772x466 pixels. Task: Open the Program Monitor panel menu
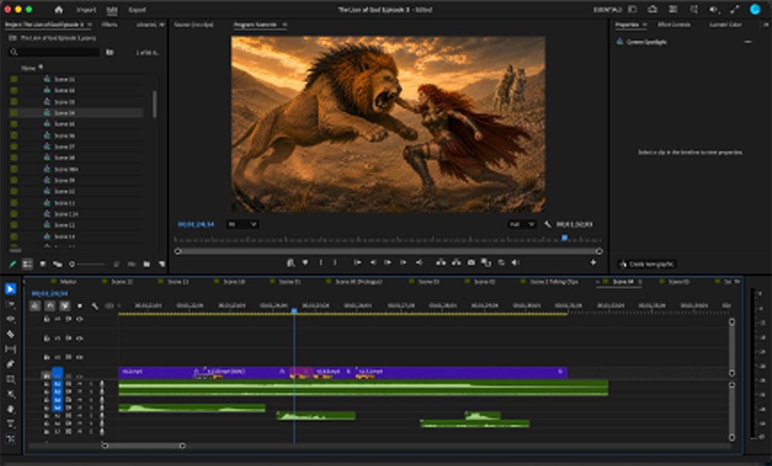[285, 25]
